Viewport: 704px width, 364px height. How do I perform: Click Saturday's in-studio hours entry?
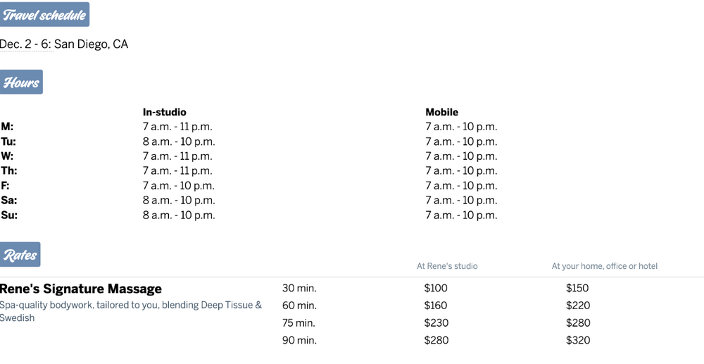[x=179, y=201]
